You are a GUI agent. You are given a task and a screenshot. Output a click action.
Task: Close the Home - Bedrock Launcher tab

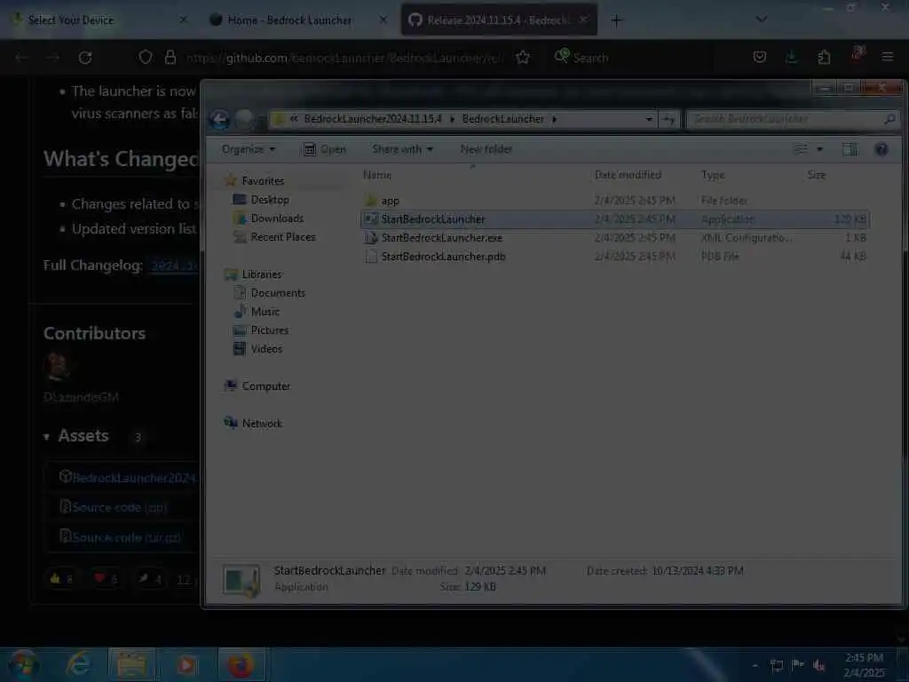pos(383,20)
